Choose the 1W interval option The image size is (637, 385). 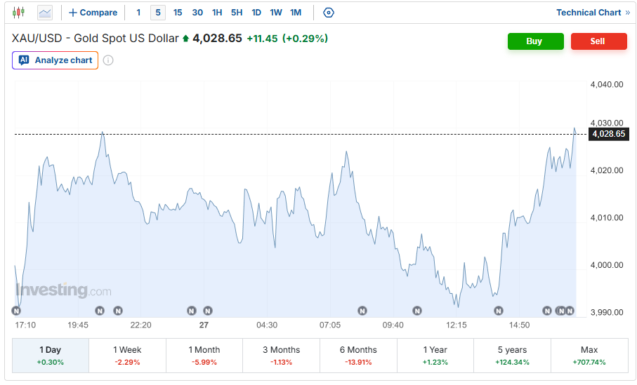[x=276, y=13]
